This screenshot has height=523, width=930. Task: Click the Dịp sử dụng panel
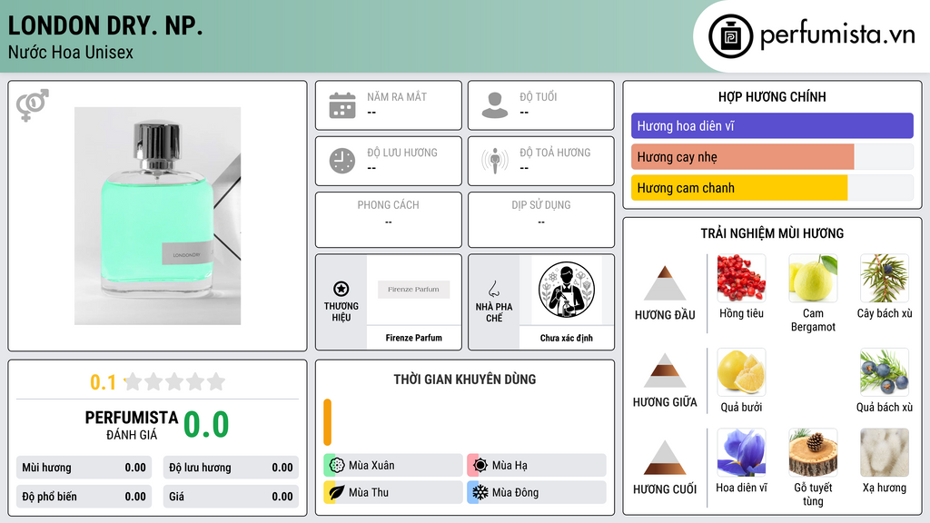click(x=541, y=220)
